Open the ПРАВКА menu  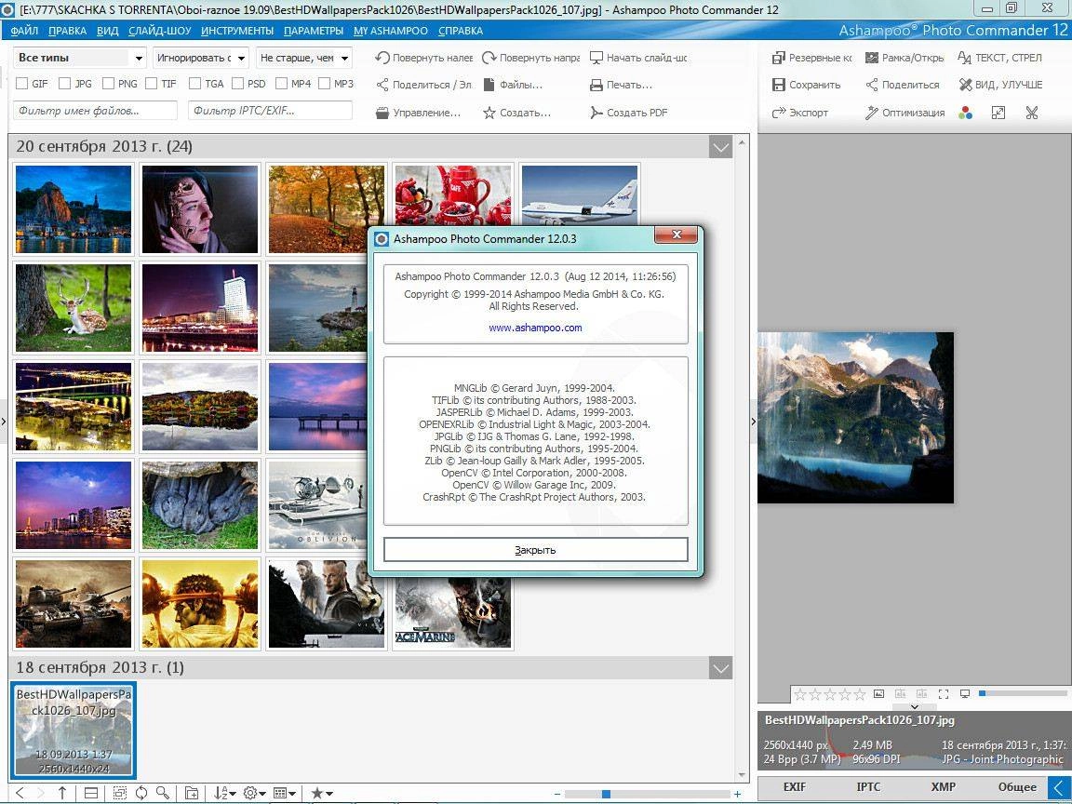click(68, 31)
